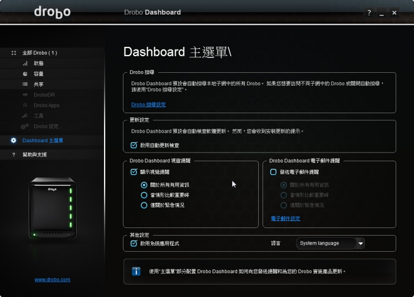Open the 狀態 sidebar item

tap(52, 64)
